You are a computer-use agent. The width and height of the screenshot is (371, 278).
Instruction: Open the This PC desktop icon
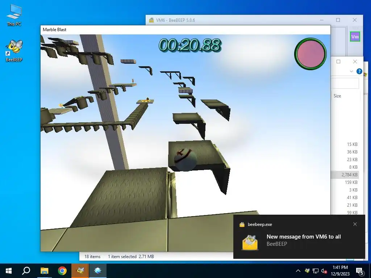[14, 15]
